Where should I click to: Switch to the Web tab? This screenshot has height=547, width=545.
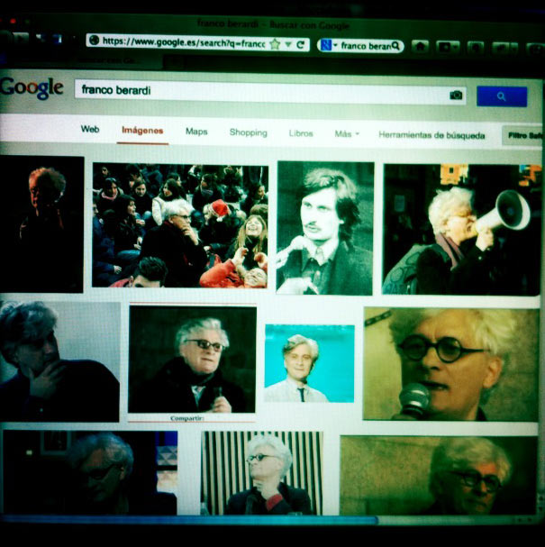click(90, 130)
